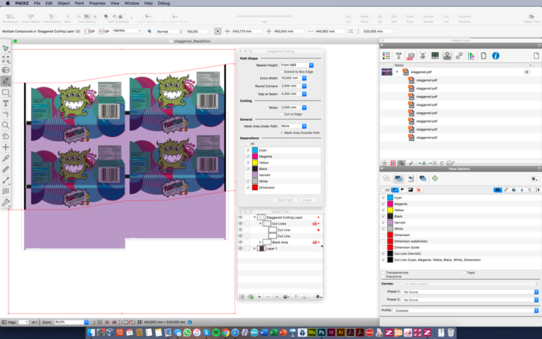This screenshot has height=339, width=542.
Task: Click the Cyan swatch in View Options list
Action: coord(390,197)
